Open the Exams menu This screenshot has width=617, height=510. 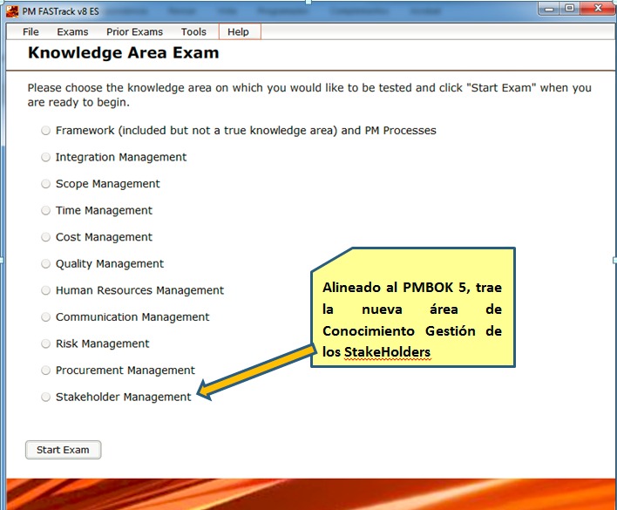click(x=72, y=32)
